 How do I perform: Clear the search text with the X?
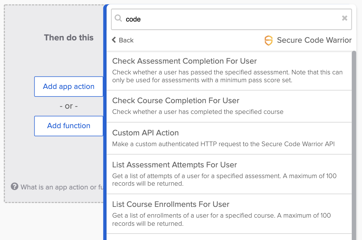click(x=345, y=18)
